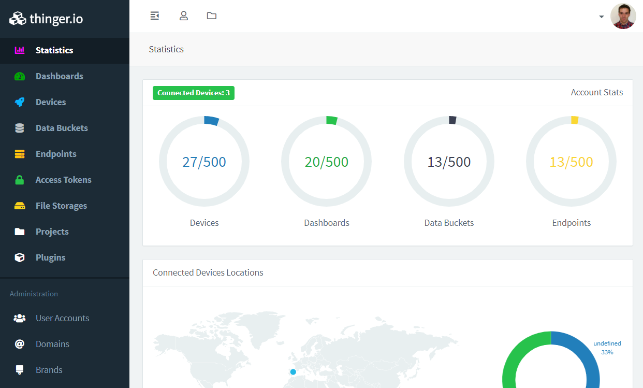This screenshot has height=388, width=643.
Task: Go to Domains administration page
Action: [65, 344]
